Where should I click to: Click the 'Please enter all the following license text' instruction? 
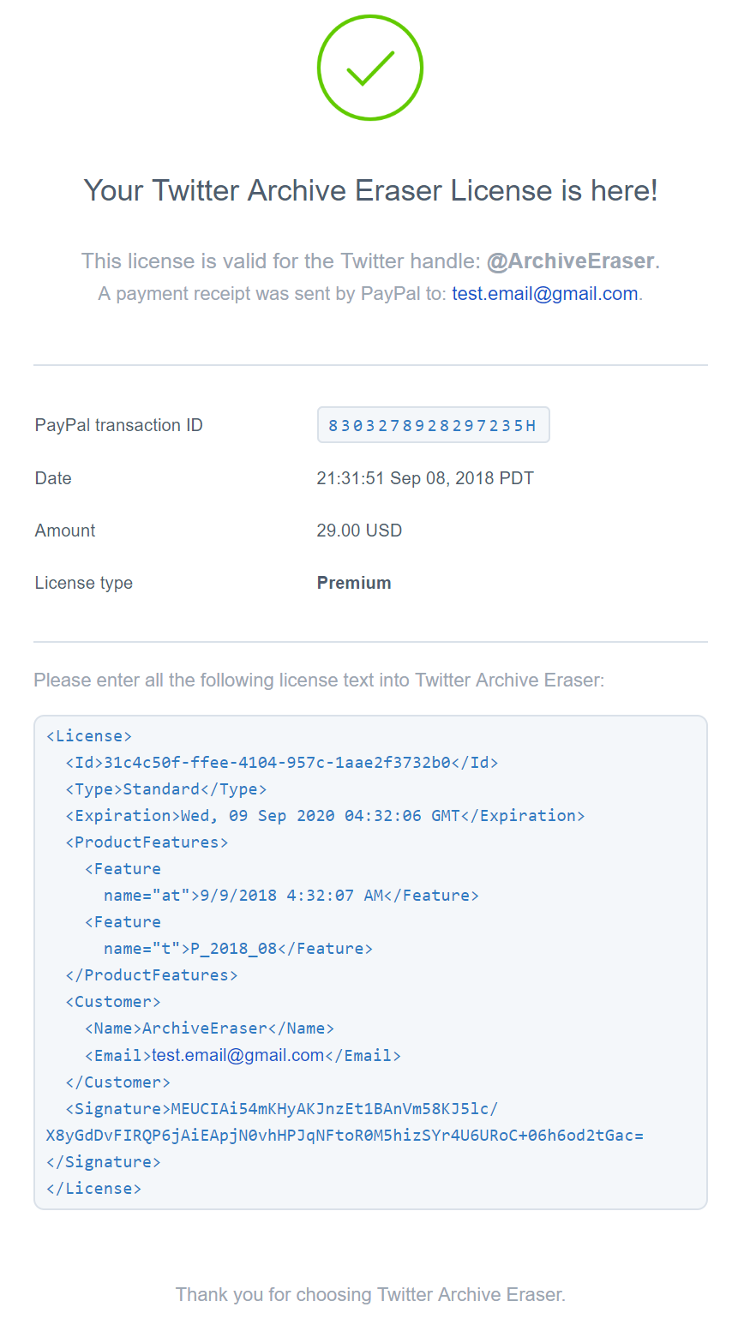319,680
